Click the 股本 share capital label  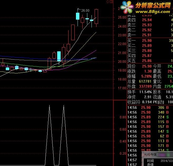point(157,92)
